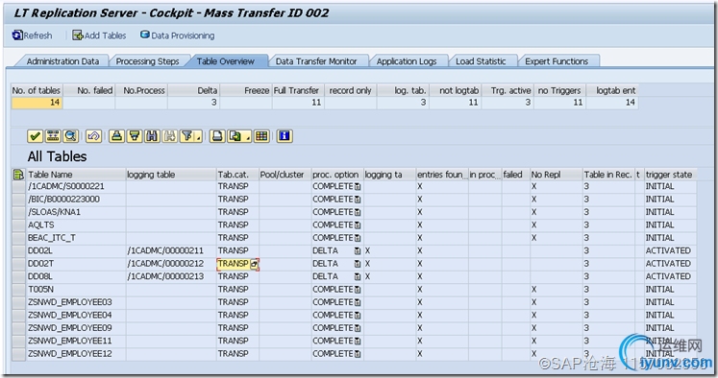Click logging table /1CADMC/00000211
Viewport: 718px width, 378px height.
(x=165, y=250)
